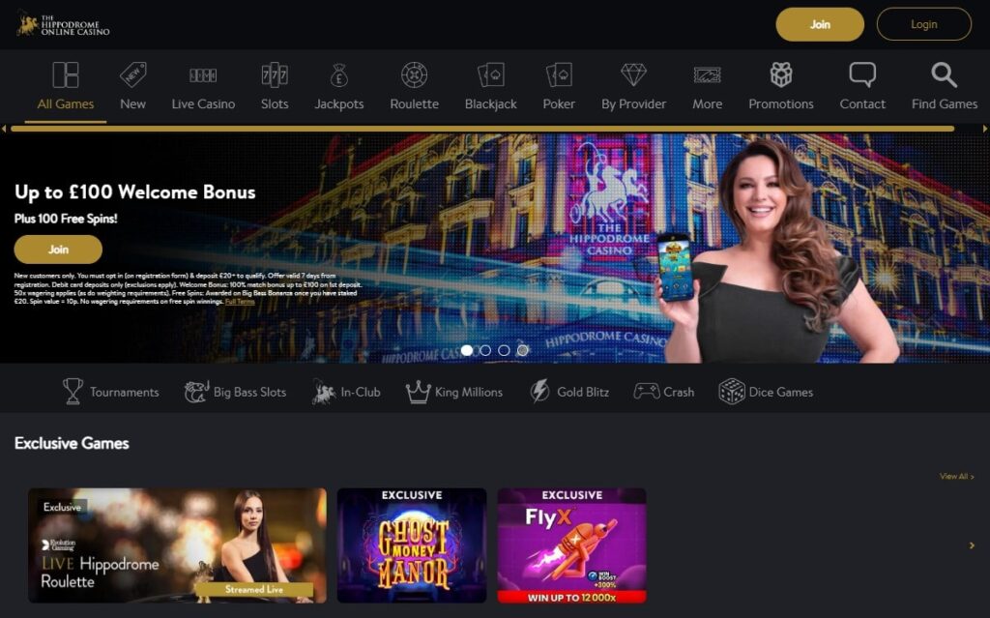Click the 'WIN UP TO 12000x' FlyX banner
Screen dimensions: 990x618
(x=572, y=597)
